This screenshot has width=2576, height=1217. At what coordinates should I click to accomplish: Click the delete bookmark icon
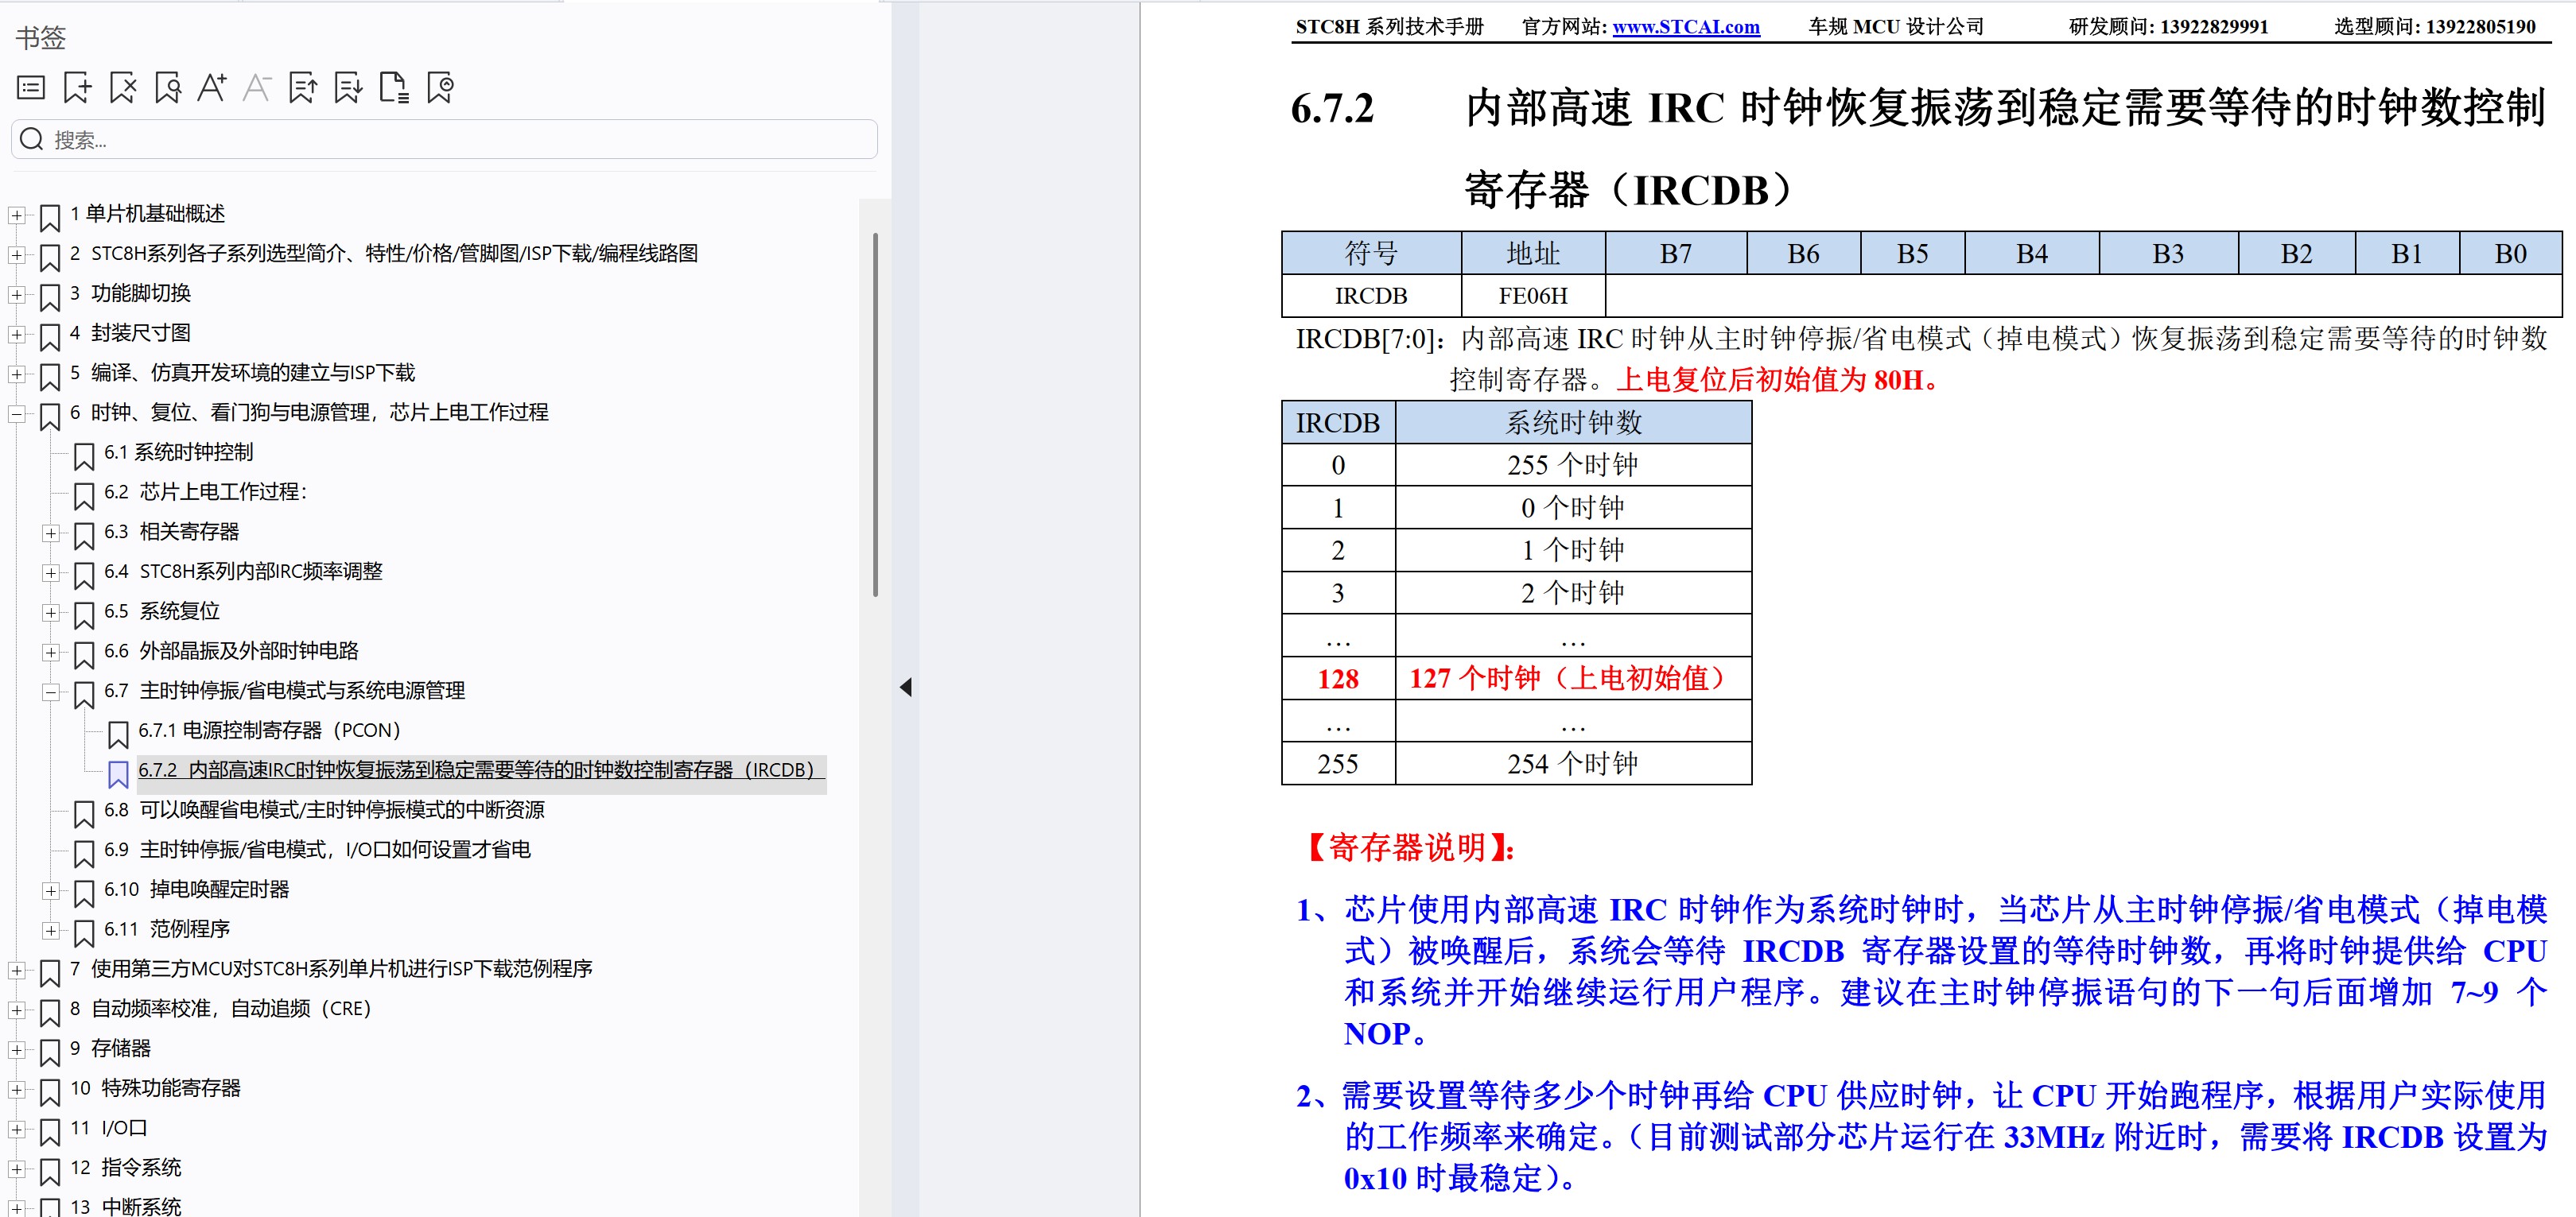[x=123, y=88]
